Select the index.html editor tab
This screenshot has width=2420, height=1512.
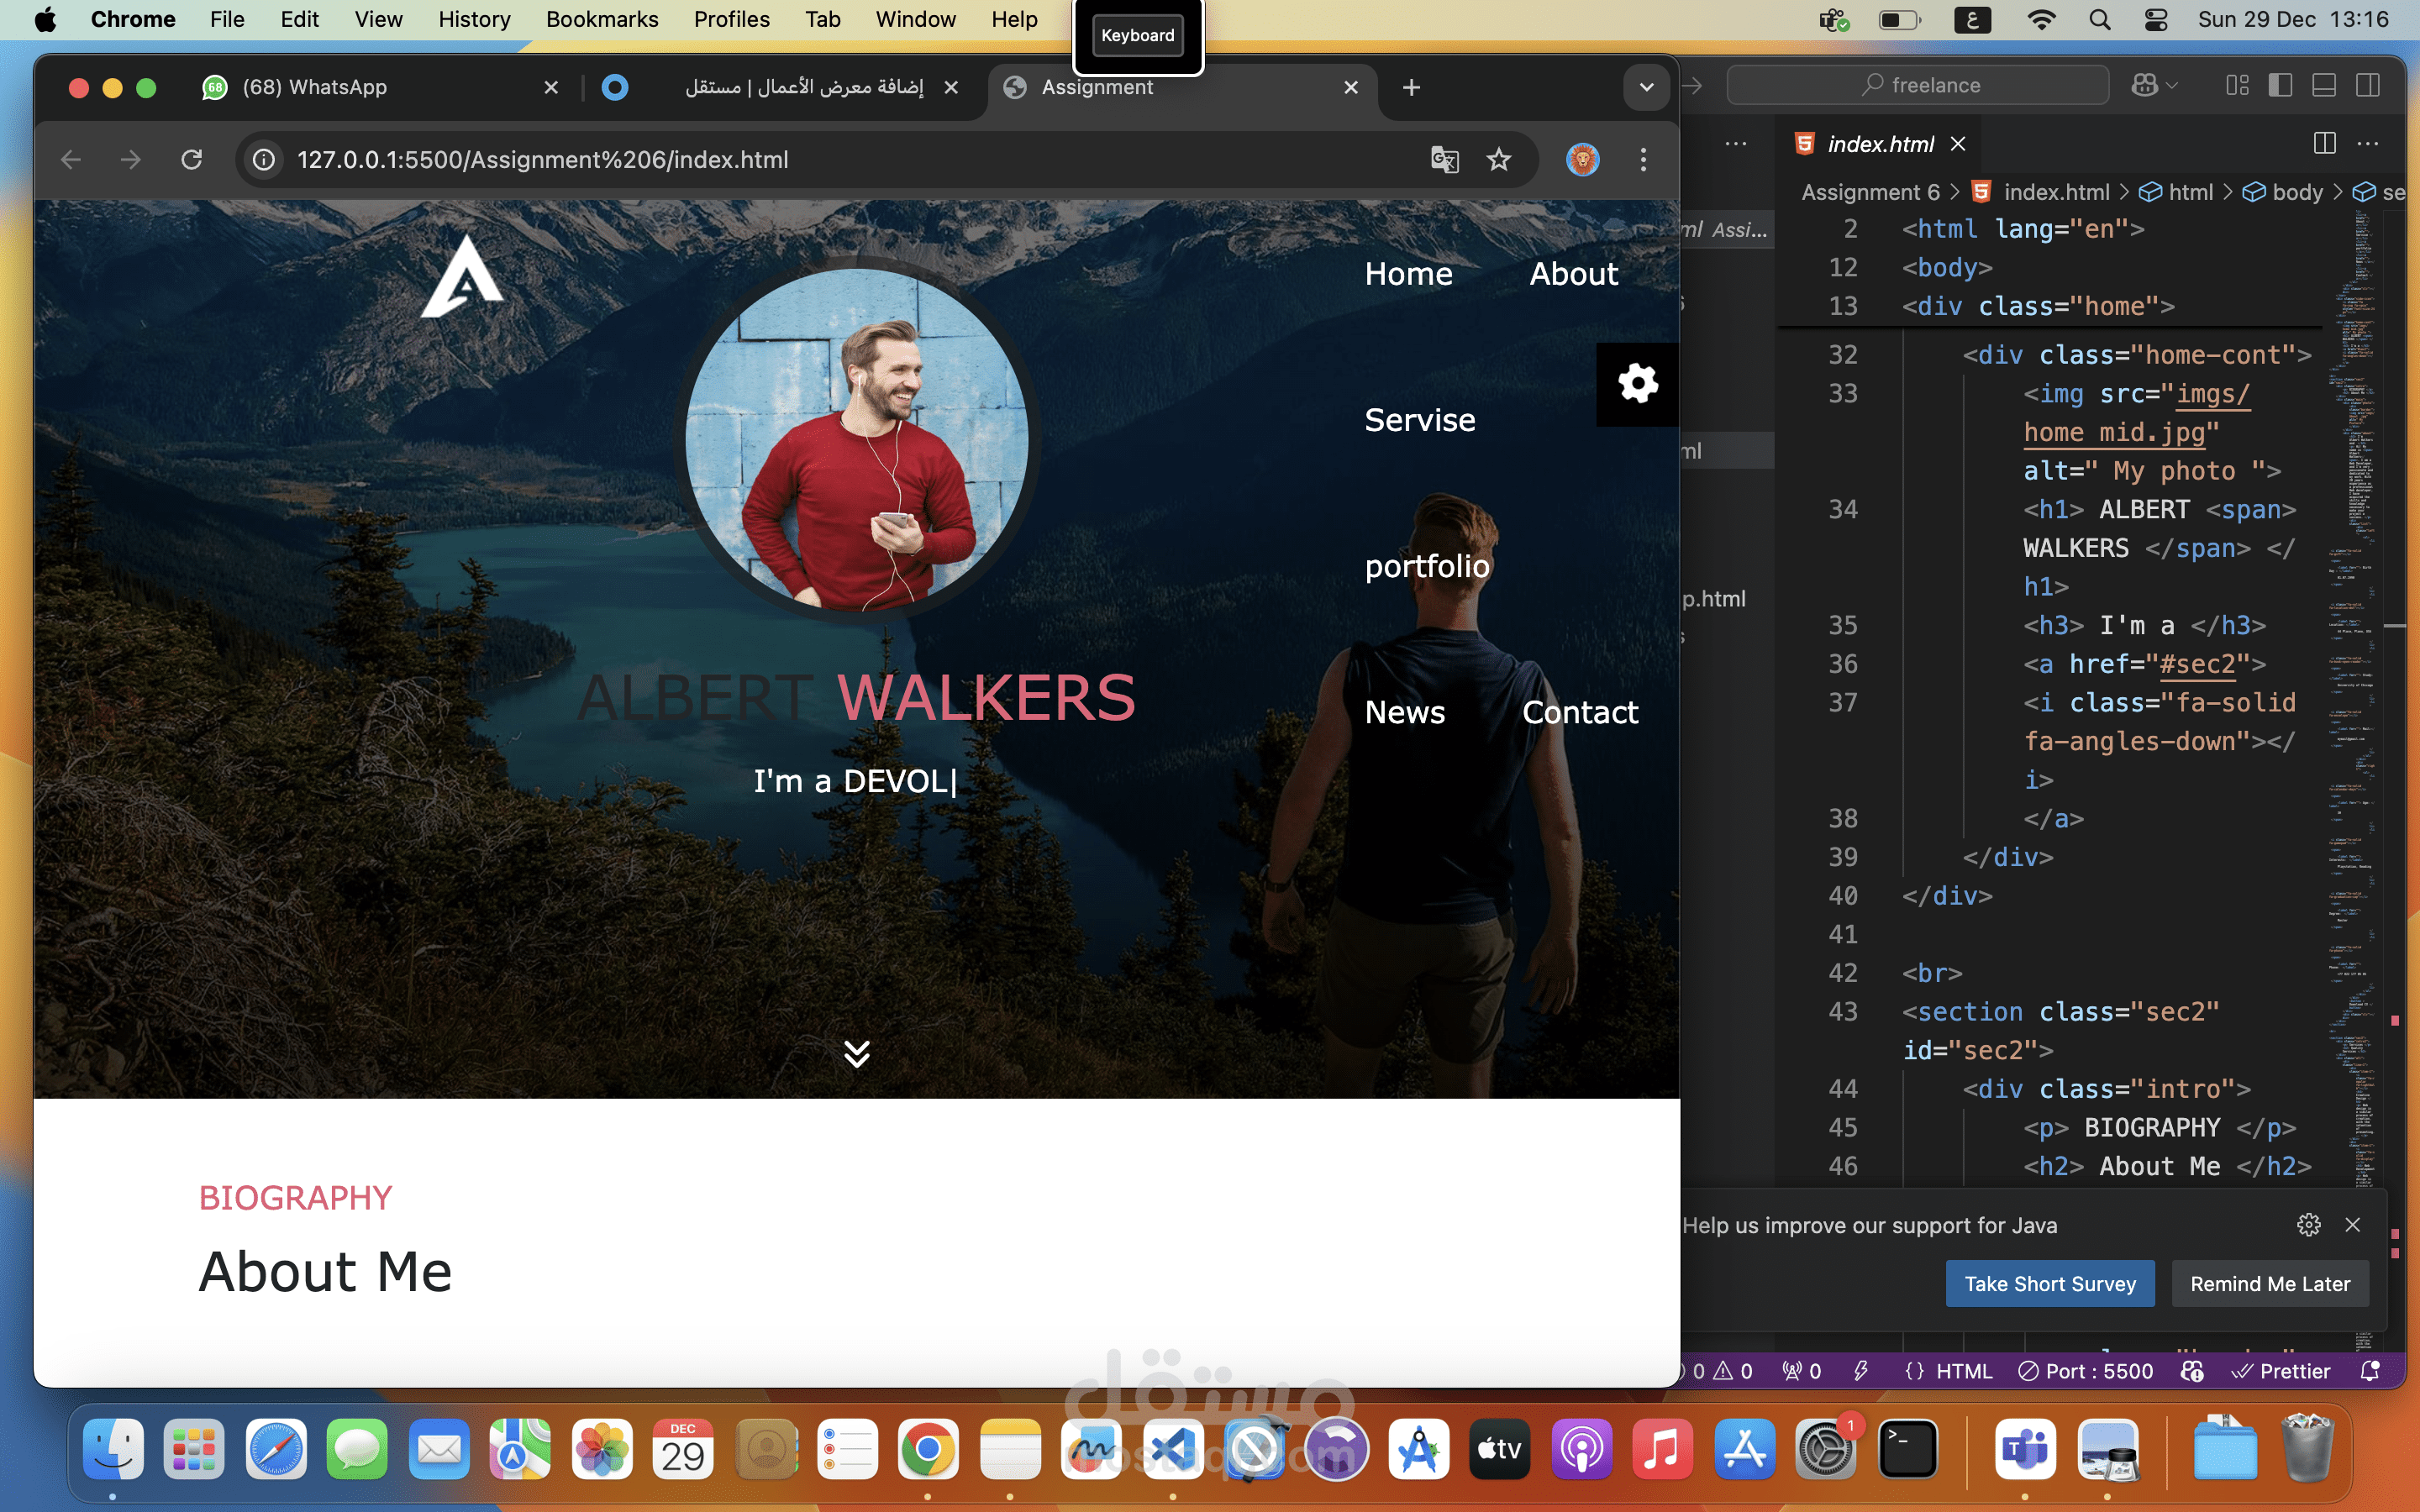pos(1880,144)
